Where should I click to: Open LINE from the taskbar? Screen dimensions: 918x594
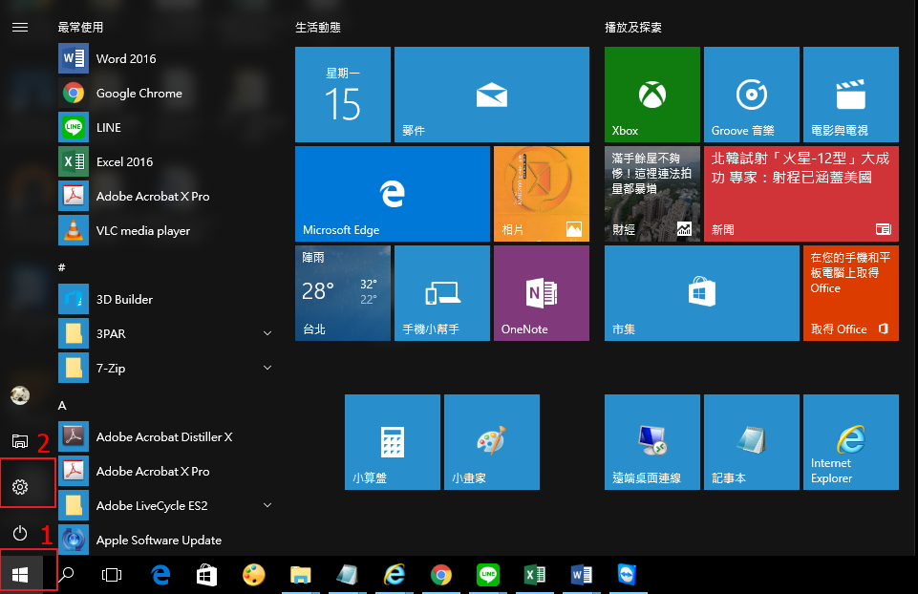[488, 575]
